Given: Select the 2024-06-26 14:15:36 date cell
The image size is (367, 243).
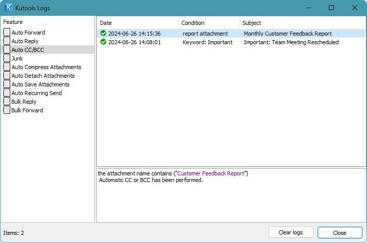Looking at the screenshot, I should point(134,34).
